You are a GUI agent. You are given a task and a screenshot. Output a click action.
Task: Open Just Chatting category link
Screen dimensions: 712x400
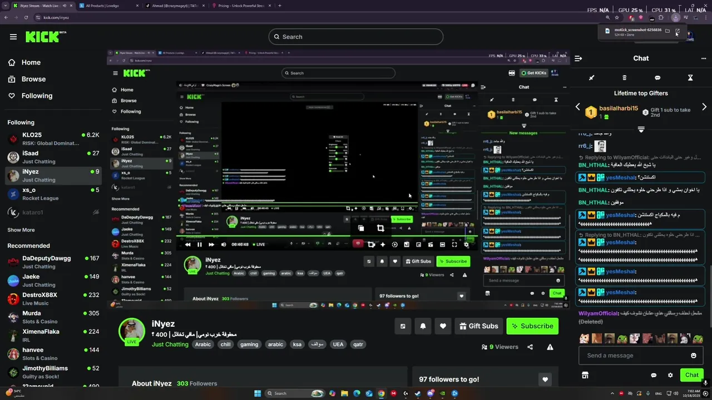click(170, 344)
